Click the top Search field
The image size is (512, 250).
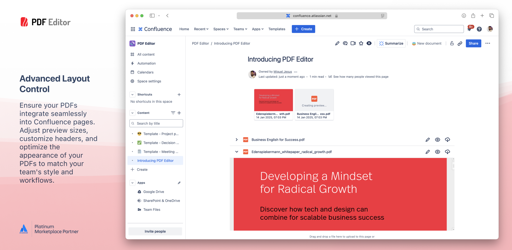pyautogui.click(x=439, y=29)
